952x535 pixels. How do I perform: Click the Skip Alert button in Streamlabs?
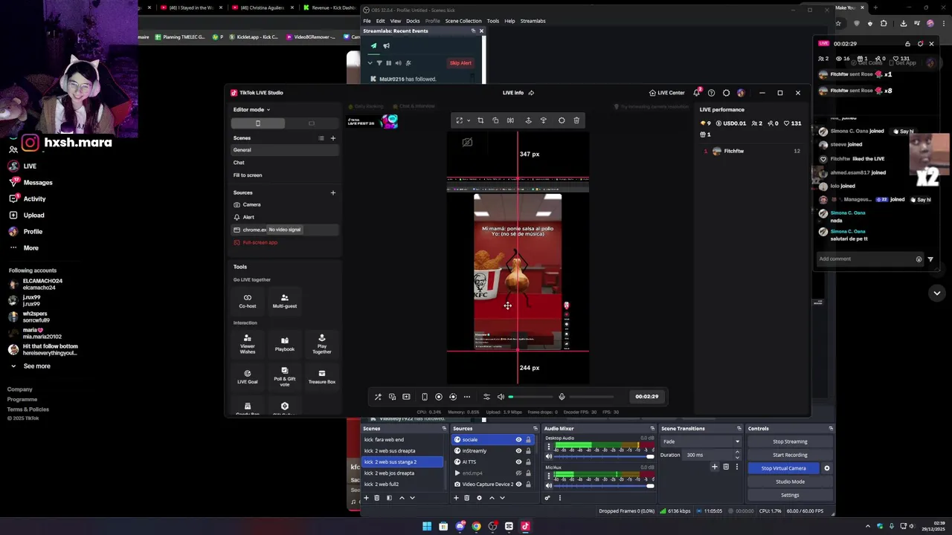point(460,63)
